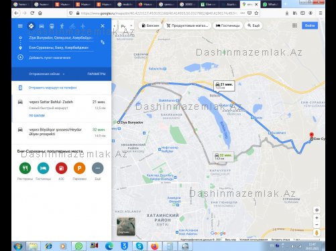This screenshot has height=251, width=336.
Task: Open the language selector dropdown on map
Action: tap(126, 26)
